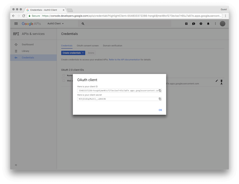The width and height of the screenshot is (239, 184).
Task: Click the browser forward arrow
Action: click(x=18, y=16)
